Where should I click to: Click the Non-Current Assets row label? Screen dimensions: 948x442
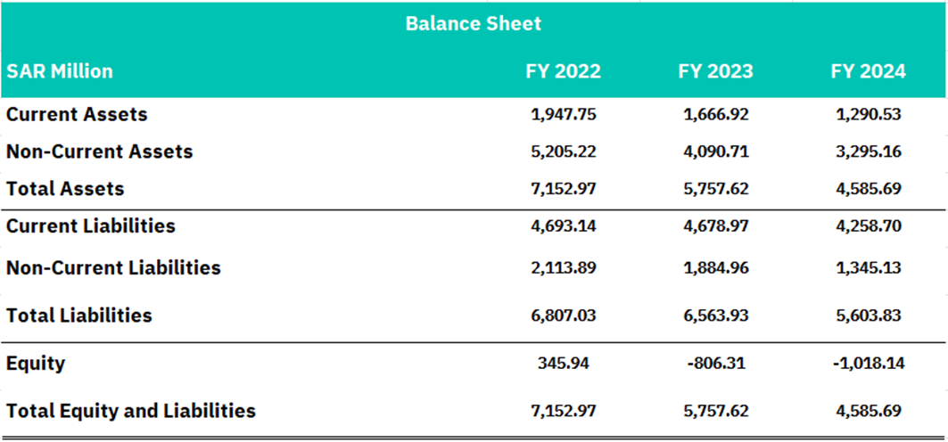(x=100, y=151)
